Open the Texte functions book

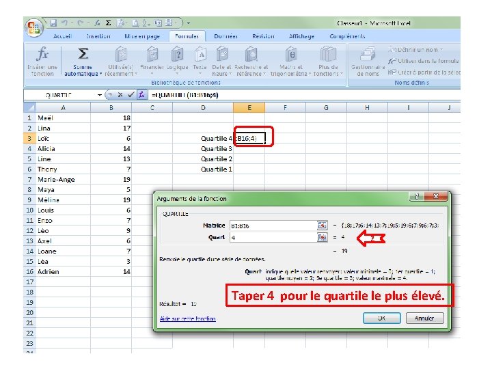[x=200, y=61]
